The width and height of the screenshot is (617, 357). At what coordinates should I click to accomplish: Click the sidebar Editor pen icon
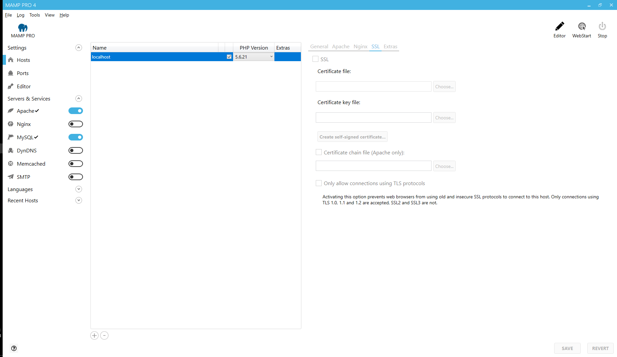pos(11,86)
